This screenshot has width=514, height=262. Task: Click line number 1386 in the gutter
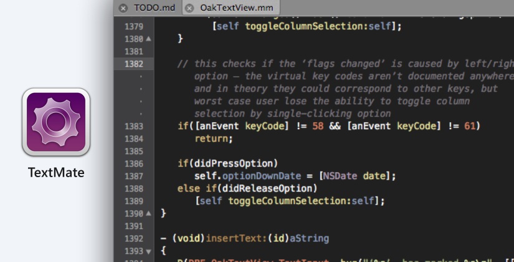133,163
